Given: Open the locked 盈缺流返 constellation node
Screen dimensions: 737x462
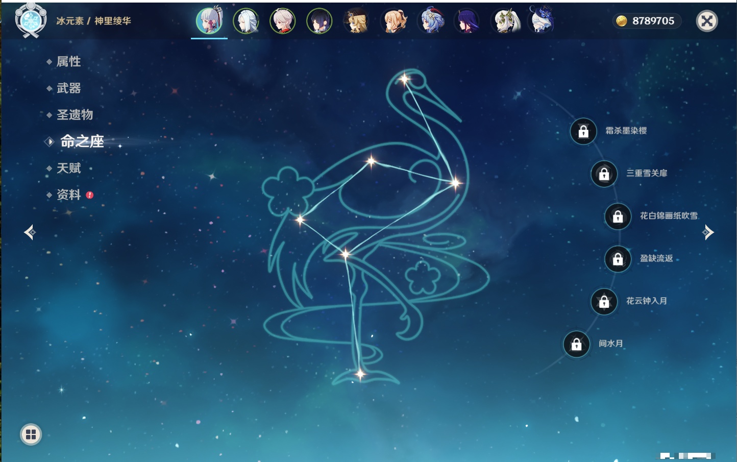Looking at the screenshot, I should click(618, 259).
